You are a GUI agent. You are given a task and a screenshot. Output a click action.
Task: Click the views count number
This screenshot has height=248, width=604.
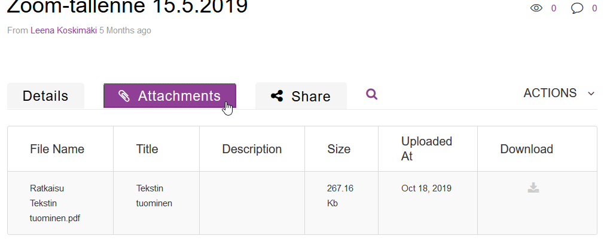tap(554, 8)
